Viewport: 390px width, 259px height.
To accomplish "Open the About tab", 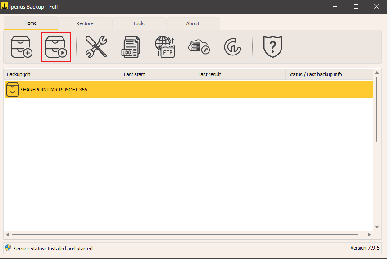I will click(193, 23).
